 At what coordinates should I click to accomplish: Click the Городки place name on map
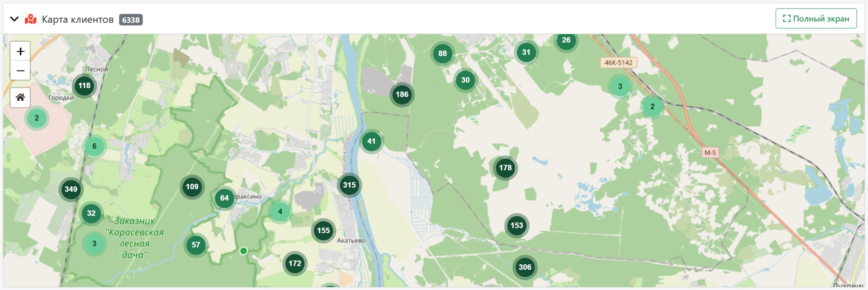click(x=61, y=98)
